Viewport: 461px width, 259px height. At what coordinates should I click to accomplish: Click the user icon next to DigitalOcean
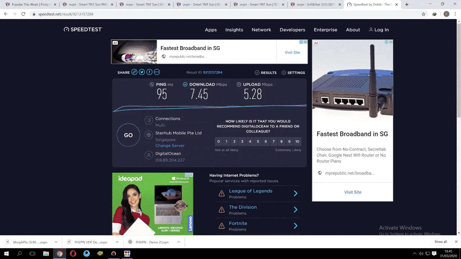tap(148, 155)
